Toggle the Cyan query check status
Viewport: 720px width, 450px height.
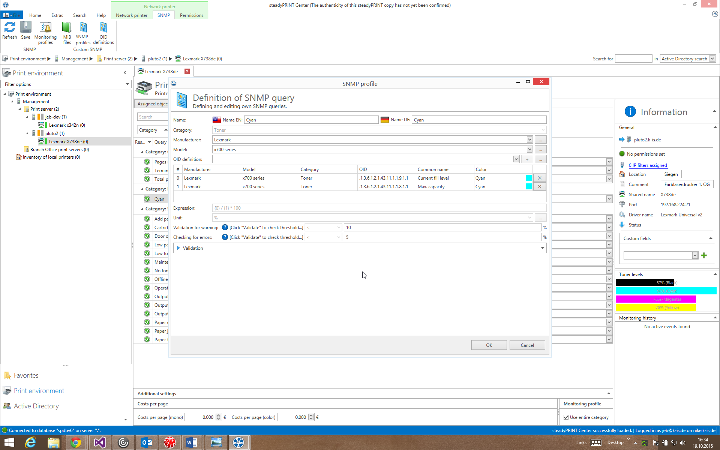(x=147, y=199)
